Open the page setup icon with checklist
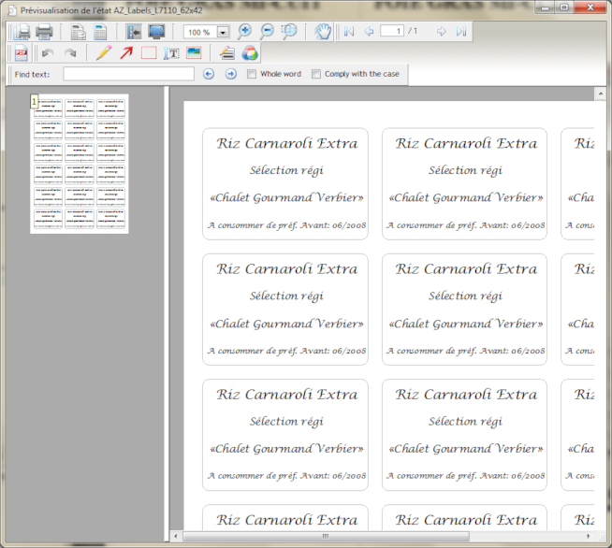 [78, 32]
